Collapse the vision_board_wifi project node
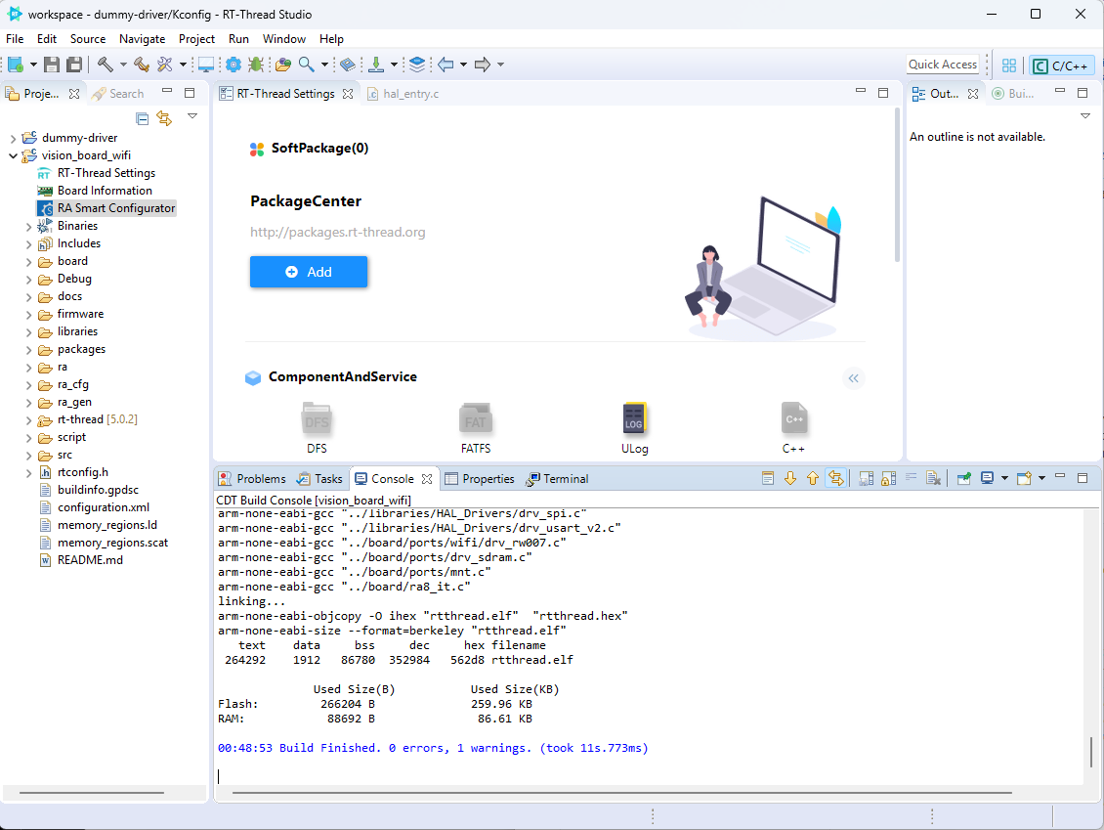This screenshot has height=830, width=1104. pyautogui.click(x=14, y=155)
